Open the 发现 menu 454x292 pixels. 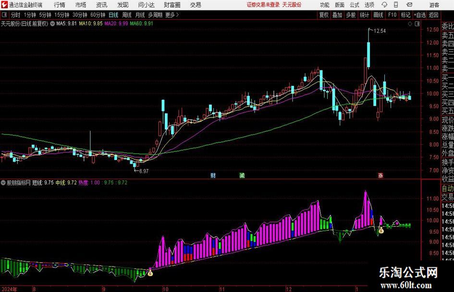pos(123,5)
